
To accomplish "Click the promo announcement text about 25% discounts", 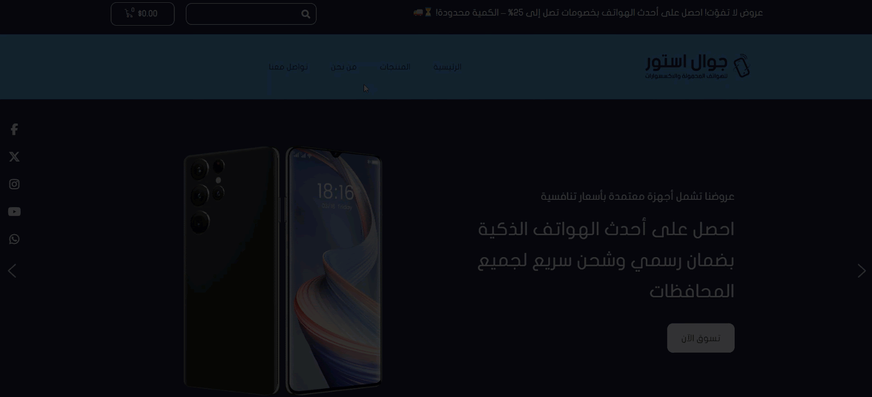I will click(588, 13).
